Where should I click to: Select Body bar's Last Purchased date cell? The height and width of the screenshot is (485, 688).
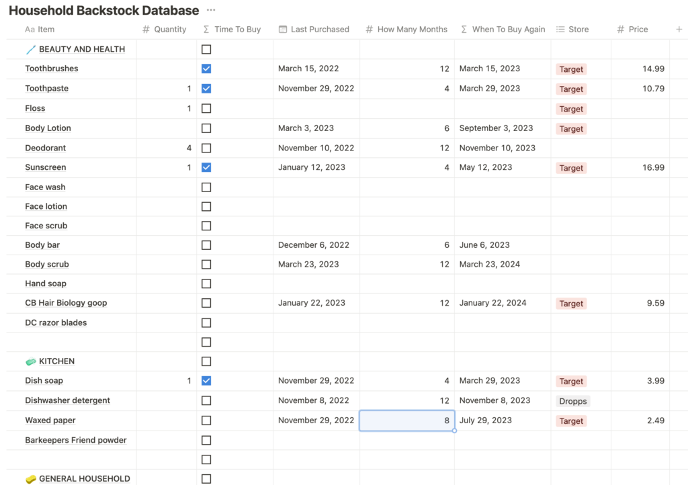coord(314,245)
